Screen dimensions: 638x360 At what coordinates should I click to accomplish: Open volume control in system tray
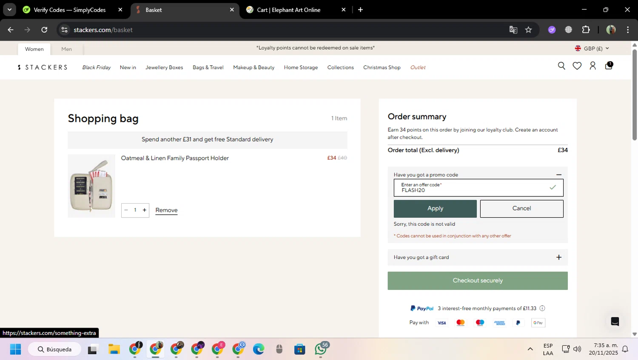577,349
